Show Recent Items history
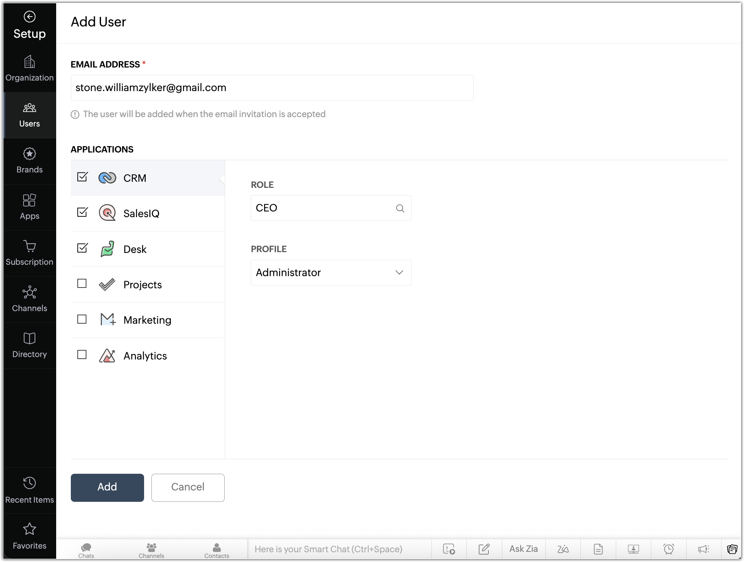Image resolution: width=744 pixels, height=562 pixels. pyautogui.click(x=29, y=490)
